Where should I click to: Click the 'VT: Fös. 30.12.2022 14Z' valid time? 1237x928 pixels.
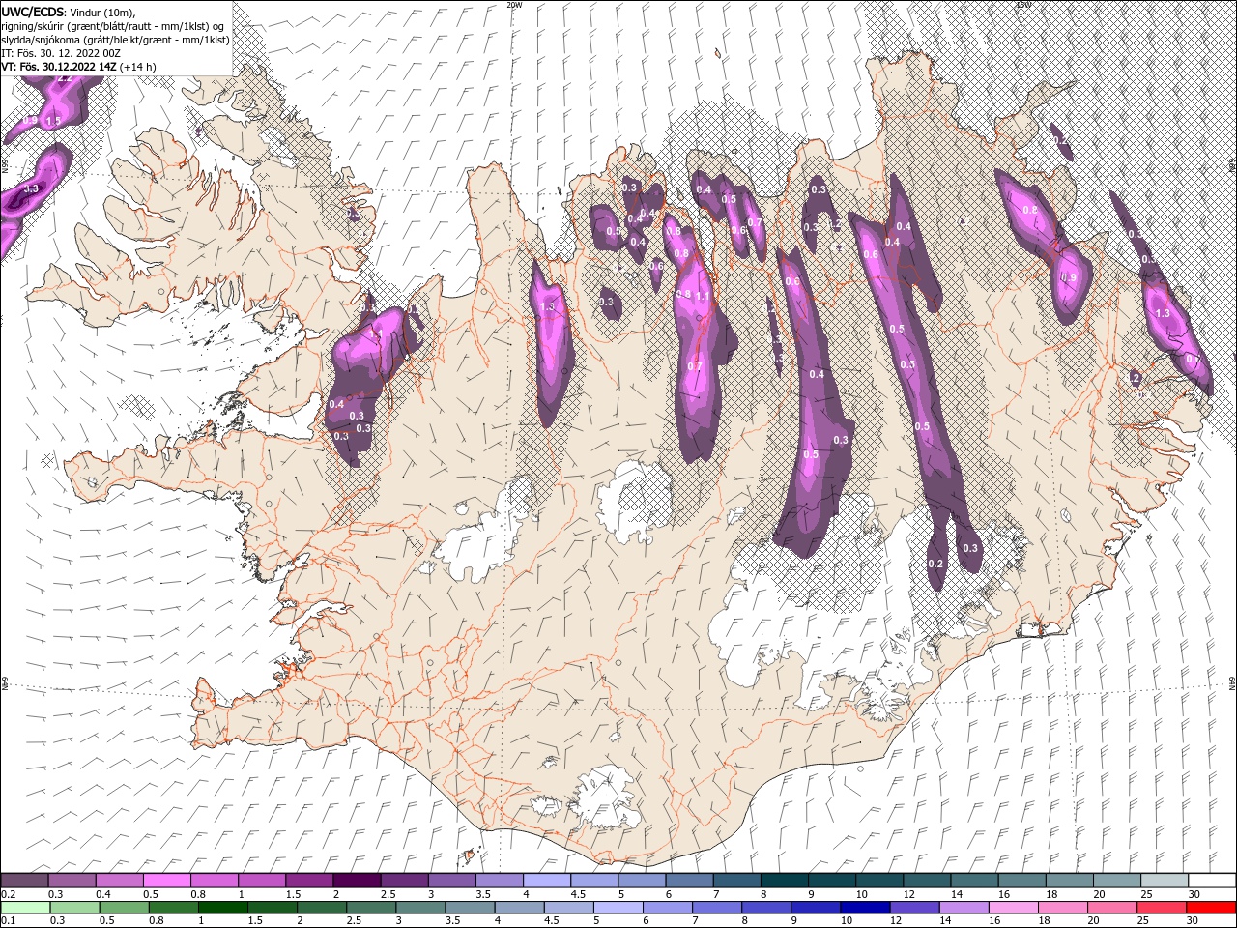pyautogui.click(x=59, y=67)
